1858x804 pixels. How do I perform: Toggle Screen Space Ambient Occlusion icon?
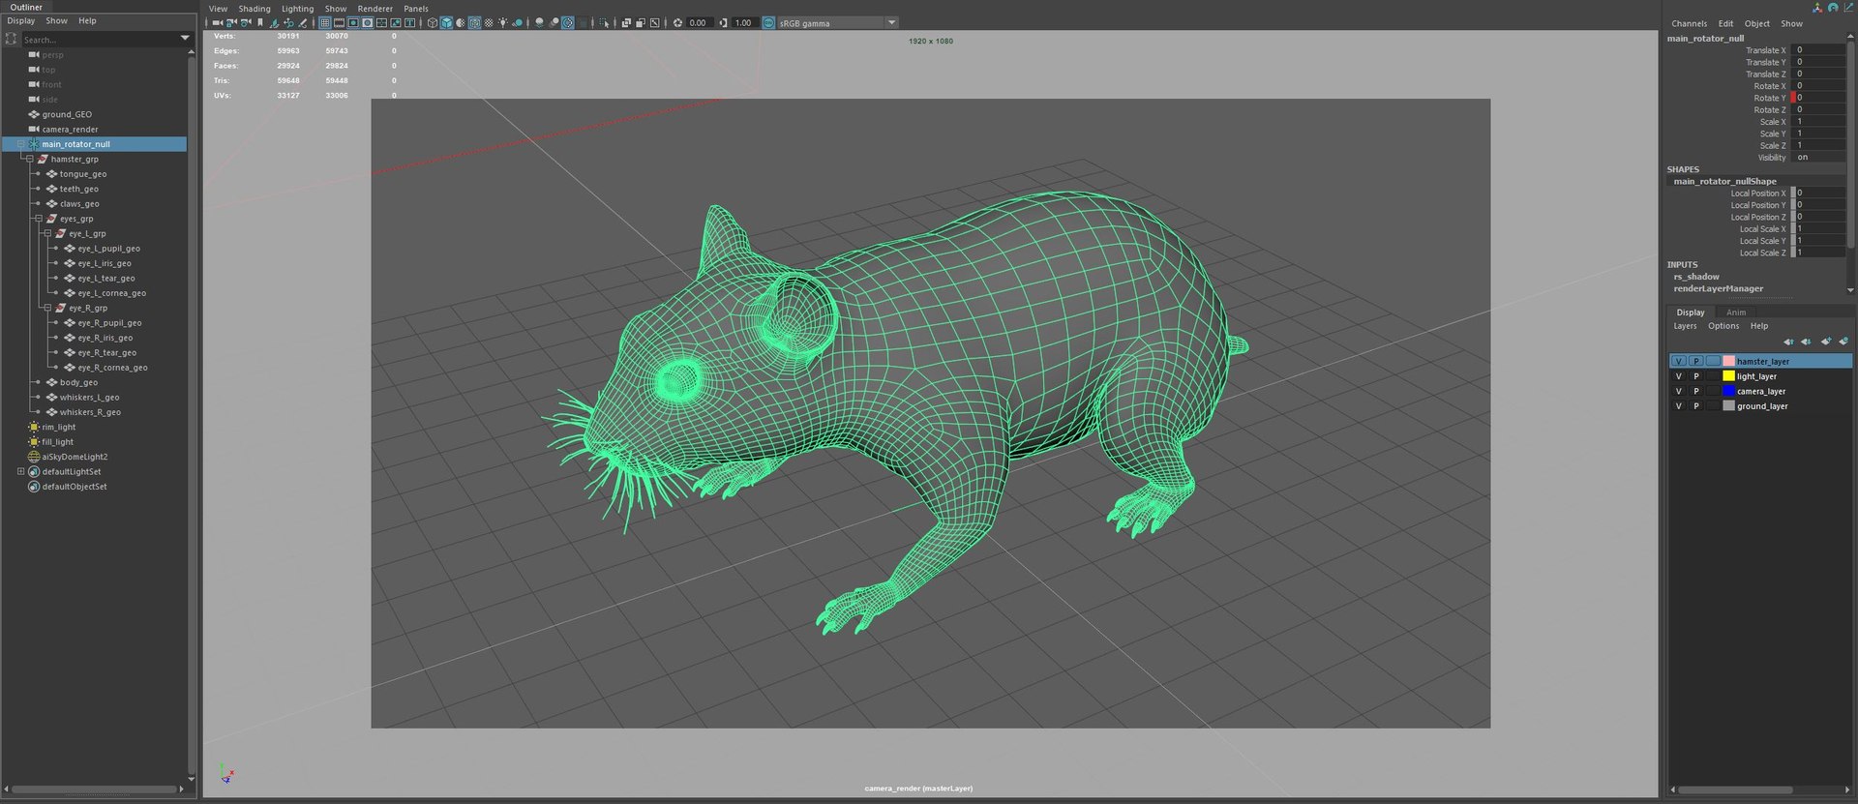pos(539,22)
